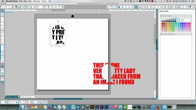
Task: Select the Draw a Line tool
Action: pyautogui.click(x=2, y=18)
